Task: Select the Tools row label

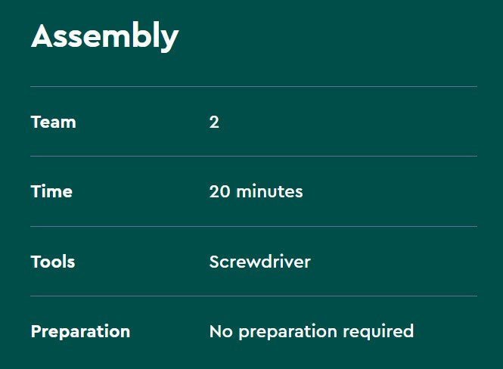Action: [53, 262]
